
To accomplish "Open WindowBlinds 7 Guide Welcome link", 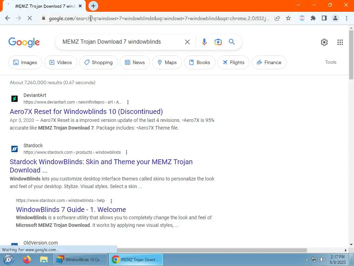I will (x=71, y=210).
